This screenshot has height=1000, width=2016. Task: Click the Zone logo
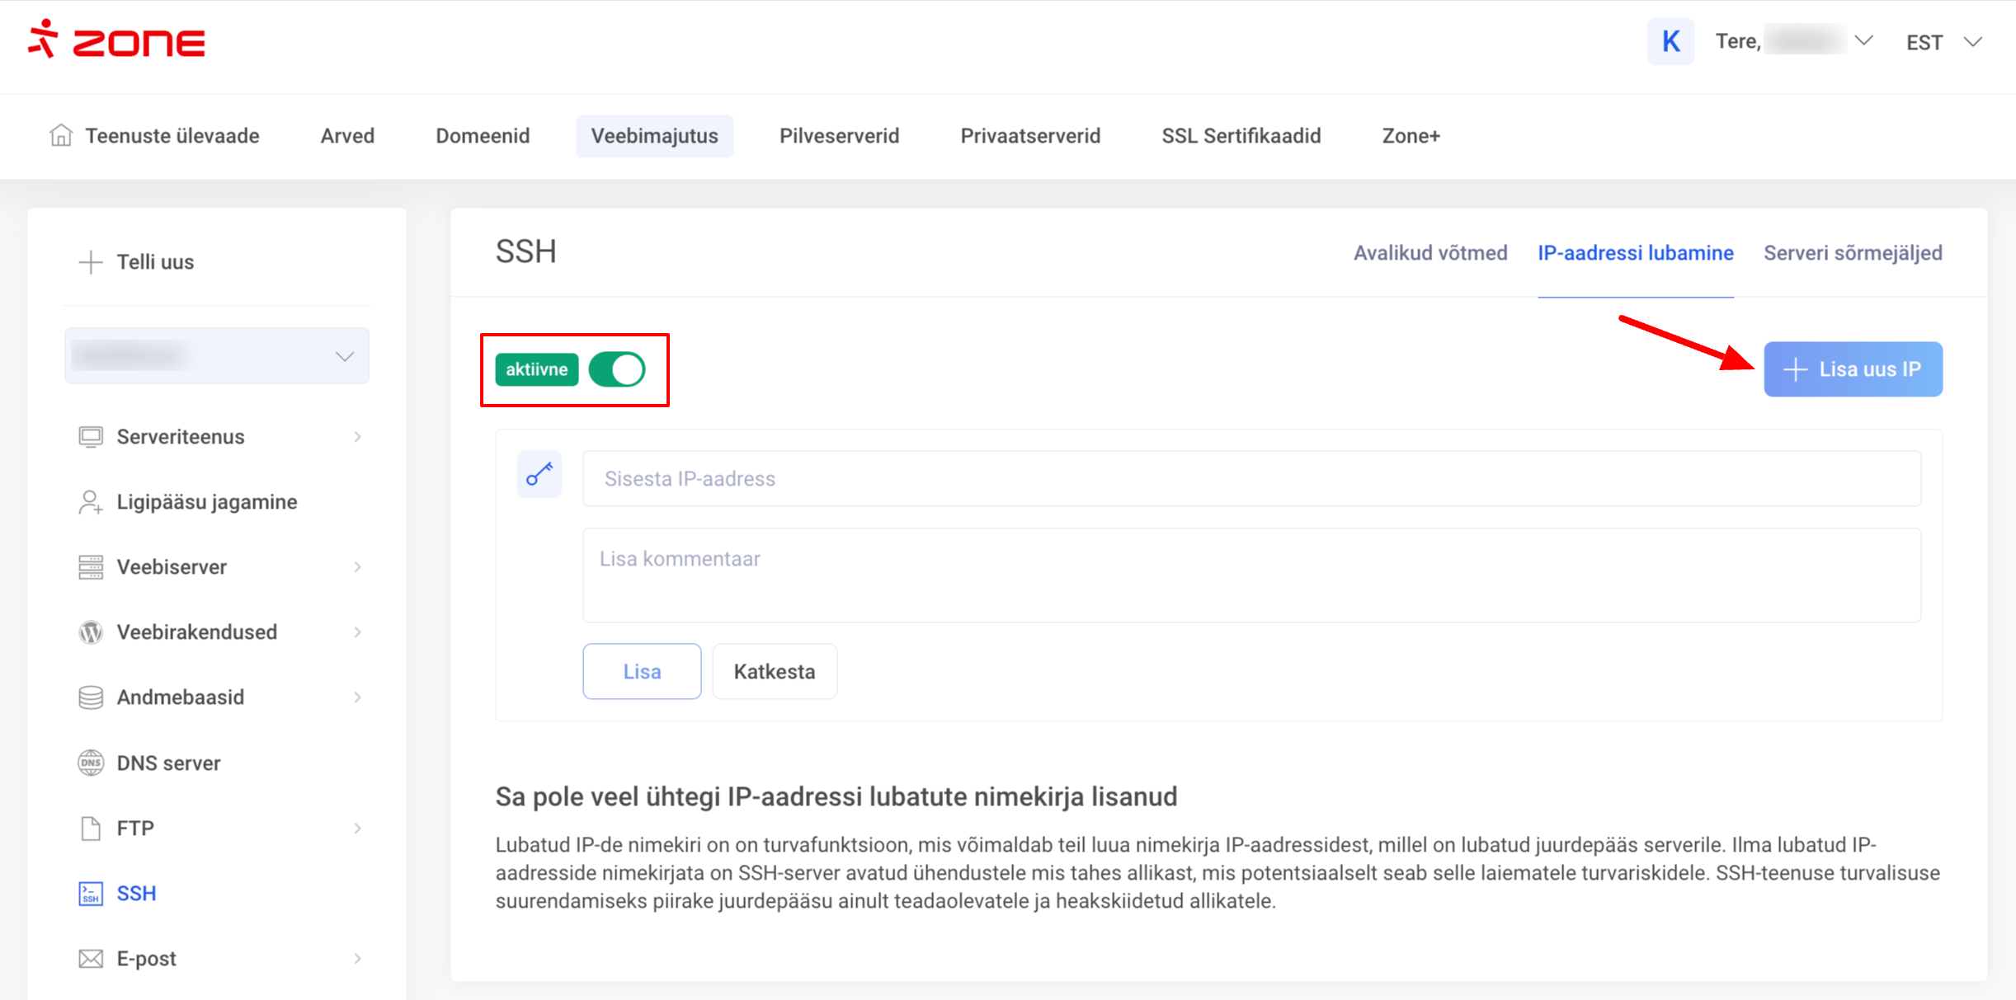click(x=116, y=40)
